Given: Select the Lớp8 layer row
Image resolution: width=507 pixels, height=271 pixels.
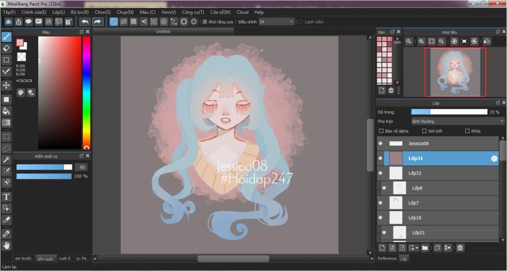Looking at the screenshot, I should pyautogui.click(x=438, y=188).
